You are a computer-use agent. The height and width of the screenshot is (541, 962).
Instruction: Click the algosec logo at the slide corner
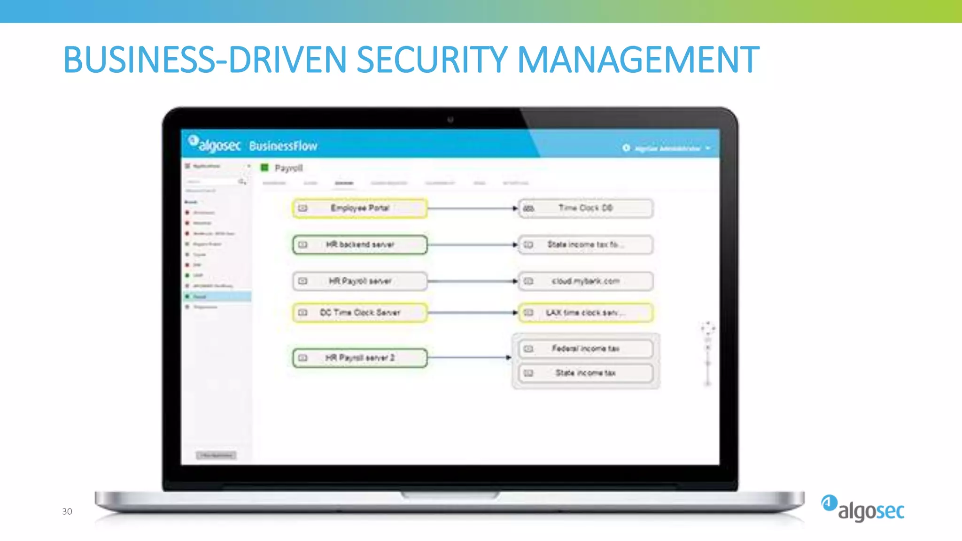click(862, 509)
